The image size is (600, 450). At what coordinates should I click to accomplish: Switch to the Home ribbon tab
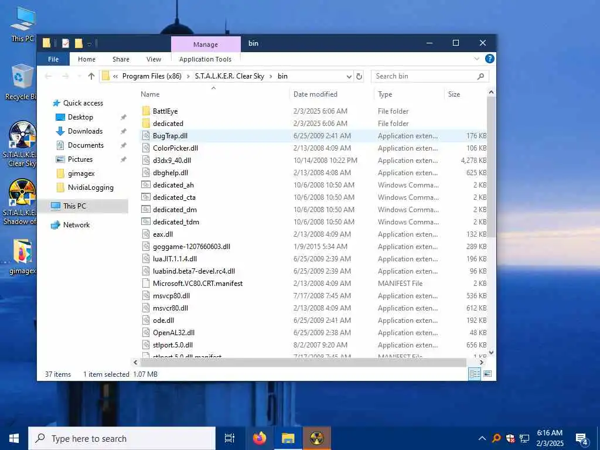(x=87, y=59)
